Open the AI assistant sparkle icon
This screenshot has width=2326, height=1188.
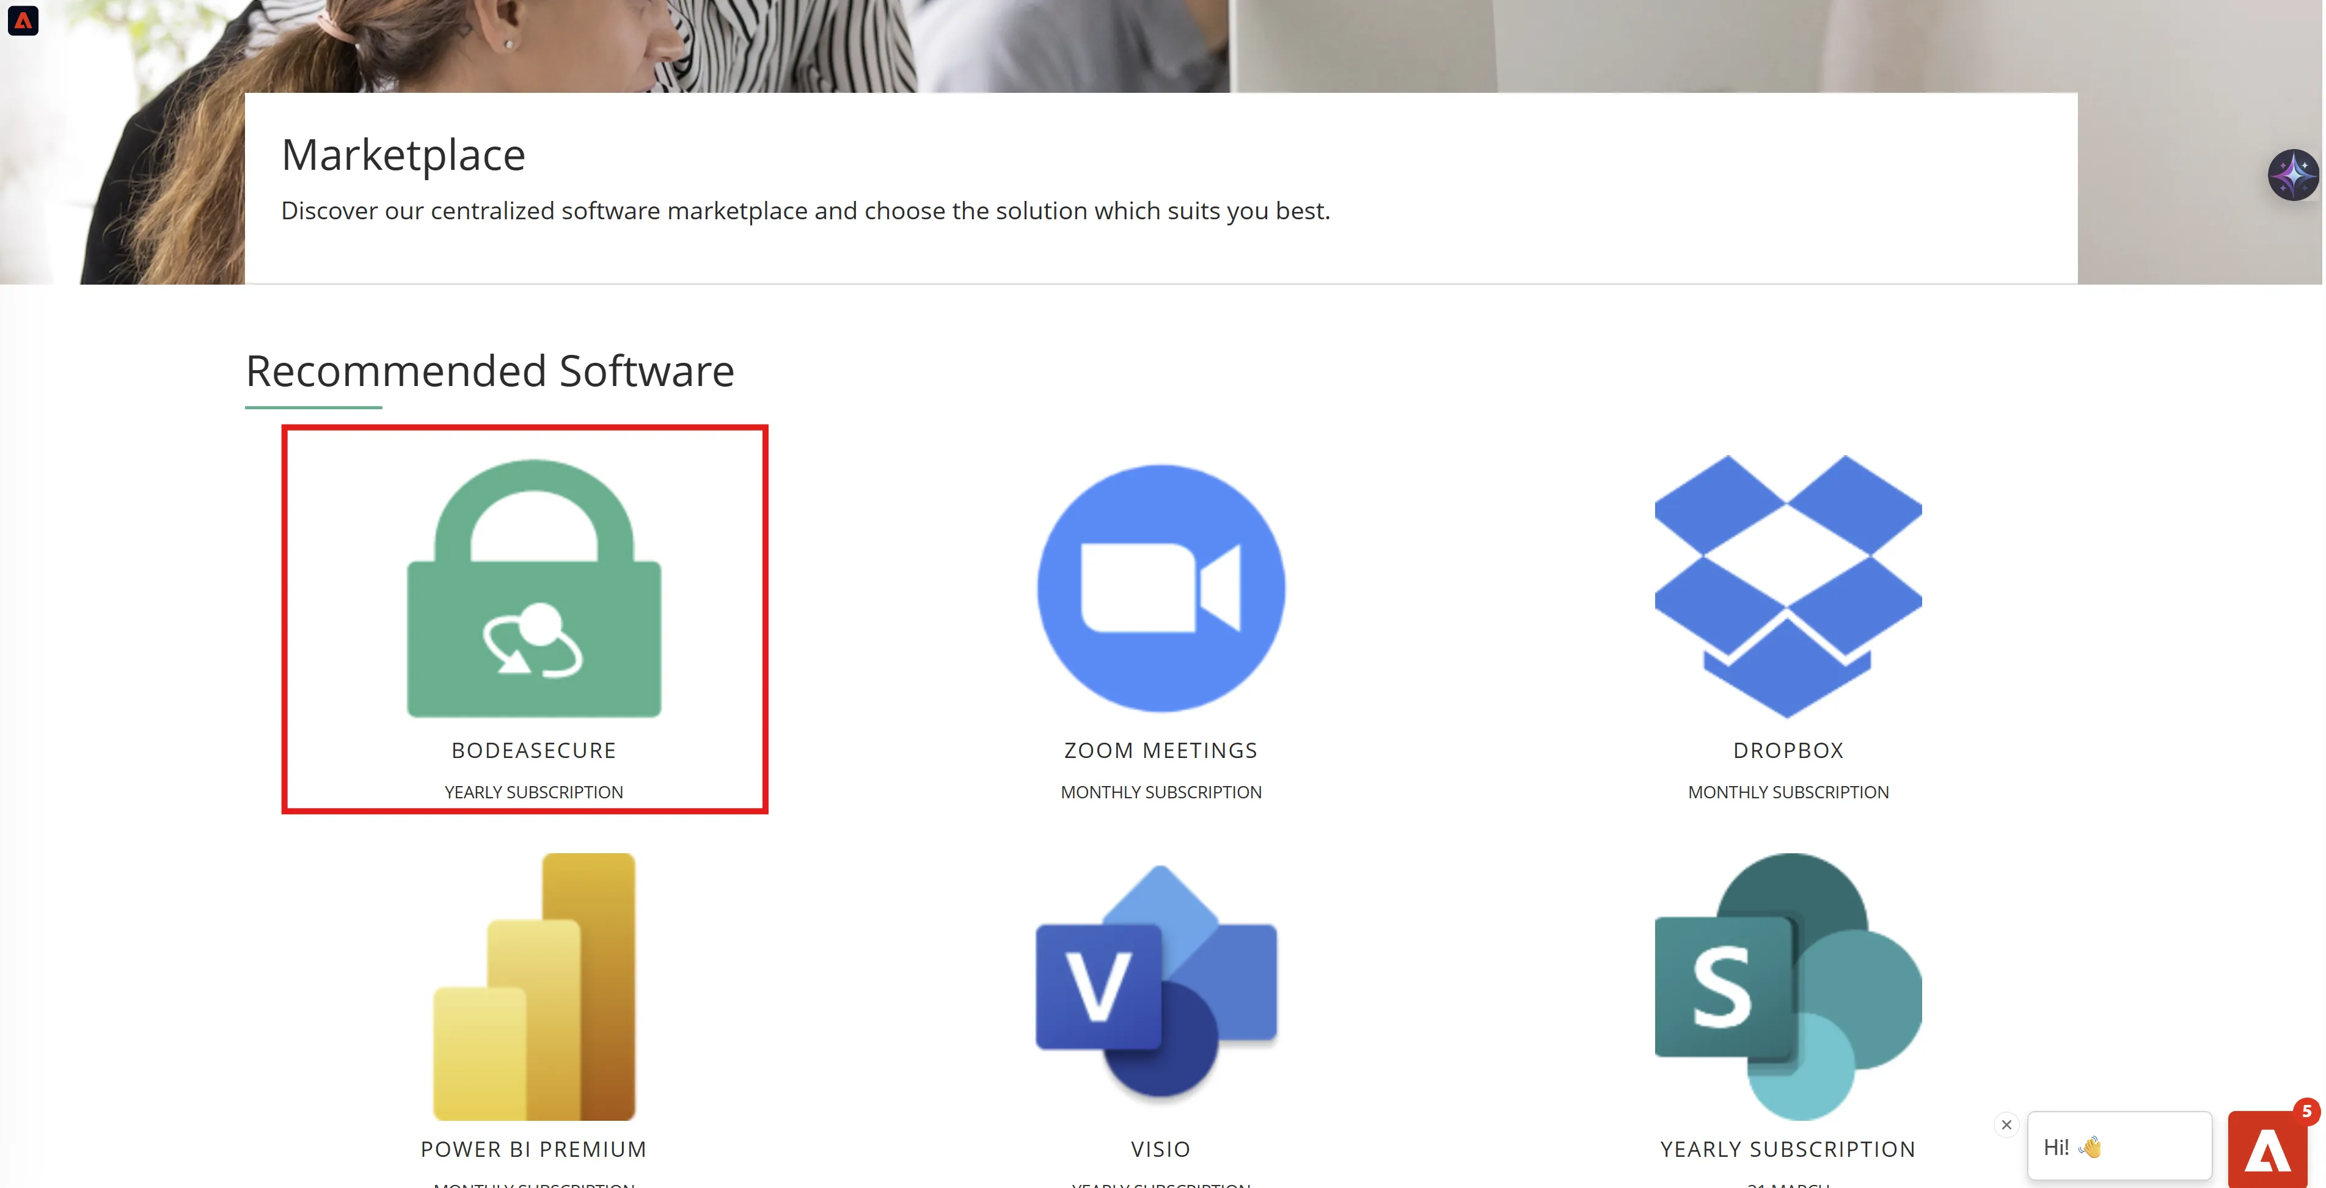point(2294,174)
